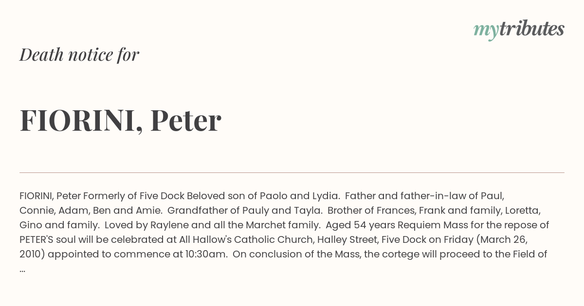584x306 pixels.
Task: Click the 'tributes' part of the logo
Action: [531, 29]
